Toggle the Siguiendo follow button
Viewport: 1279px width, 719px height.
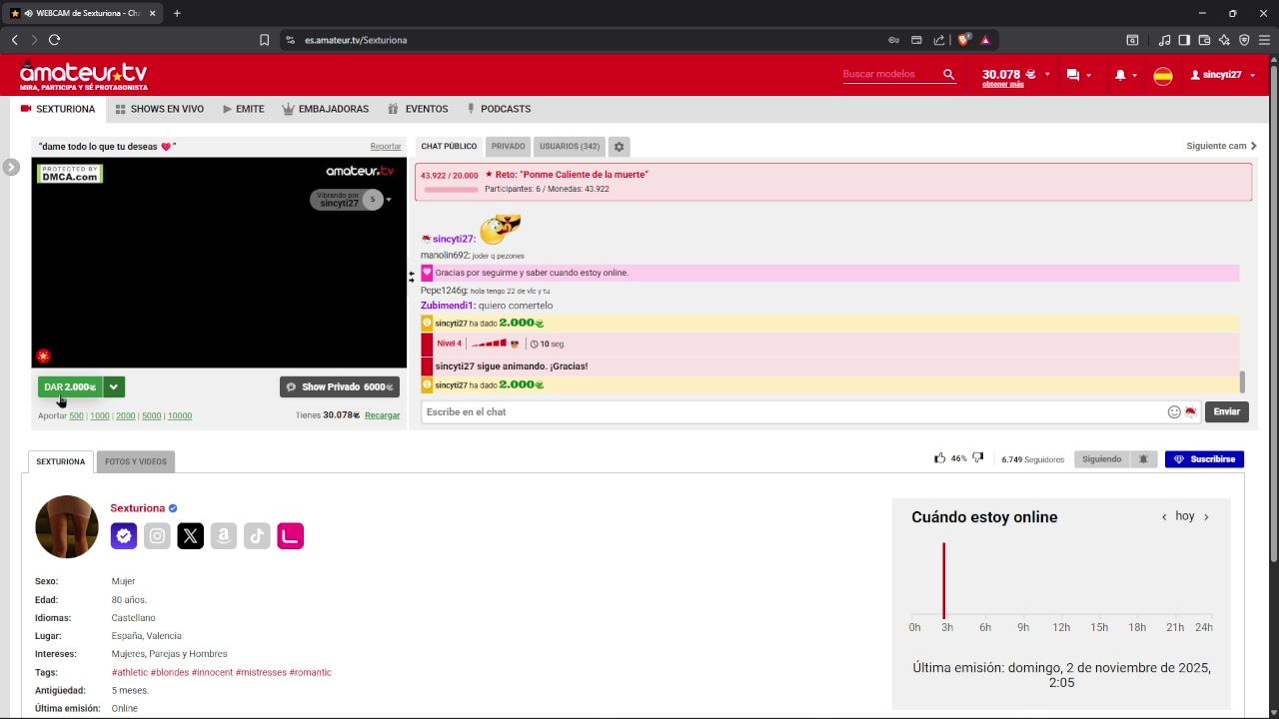[1101, 459]
